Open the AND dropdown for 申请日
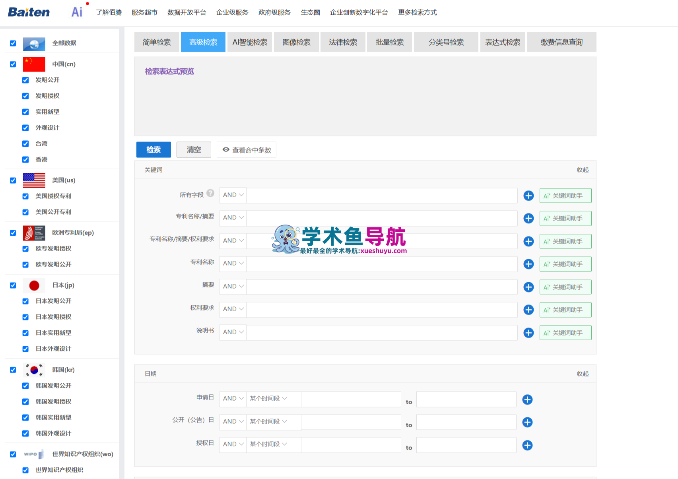 tap(233, 399)
